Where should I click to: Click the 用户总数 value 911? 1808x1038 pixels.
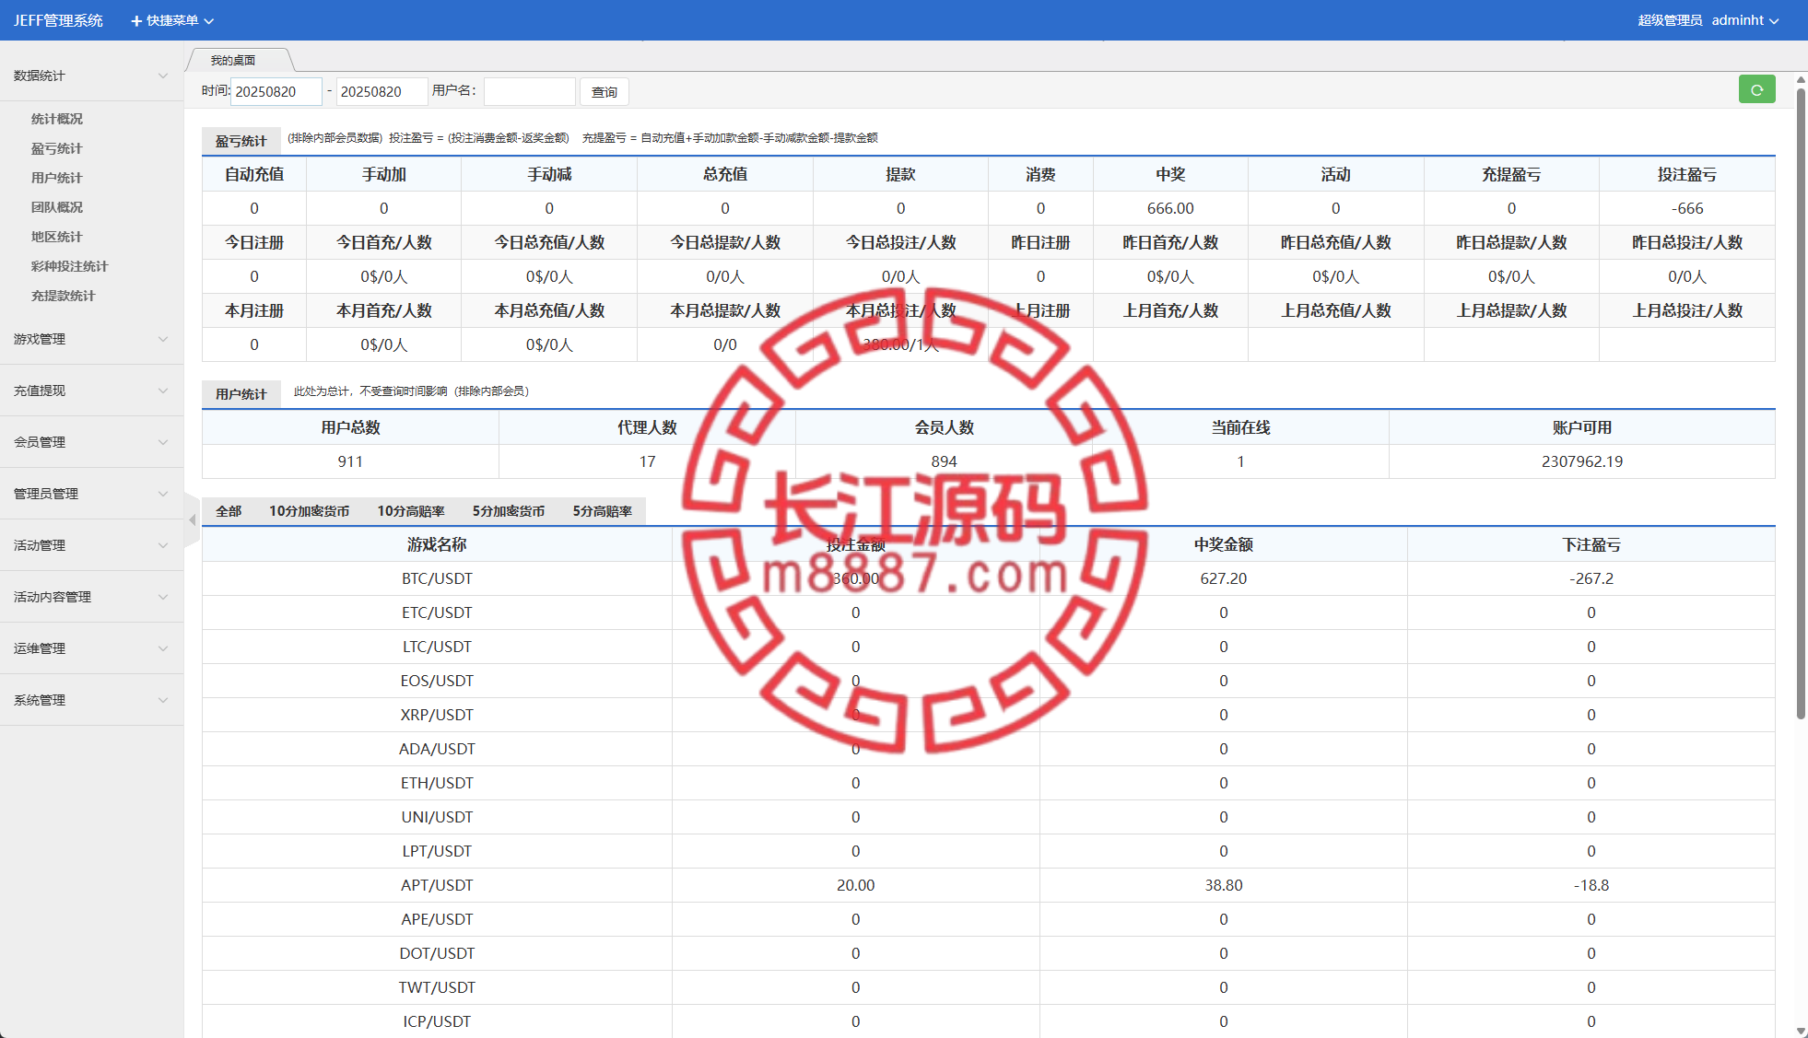[x=350, y=461]
